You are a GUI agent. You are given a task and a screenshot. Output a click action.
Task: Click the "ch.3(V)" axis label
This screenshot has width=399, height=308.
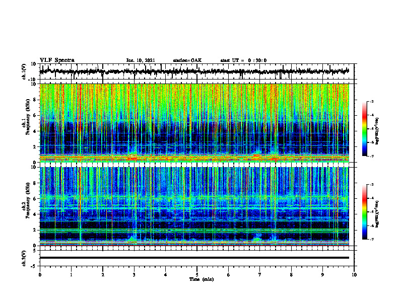click(24, 258)
